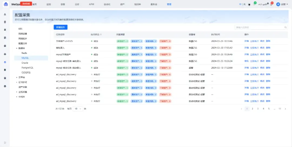This screenshot has height=147, width=292.
Task: Select PostgreSQL under 数据库
Action: (x=27, y=68)
